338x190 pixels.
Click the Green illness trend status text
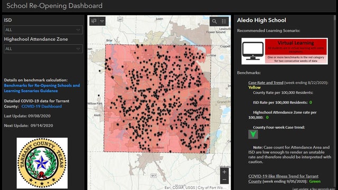pyautogui.click(x=315, y=182)
